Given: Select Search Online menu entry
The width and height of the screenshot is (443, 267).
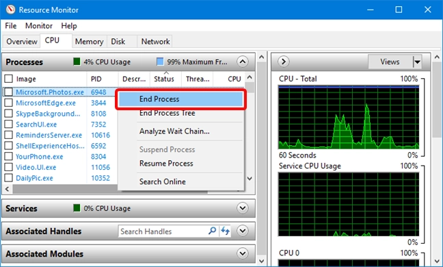Looking at the screenshot, I should (x=180, y=181).
